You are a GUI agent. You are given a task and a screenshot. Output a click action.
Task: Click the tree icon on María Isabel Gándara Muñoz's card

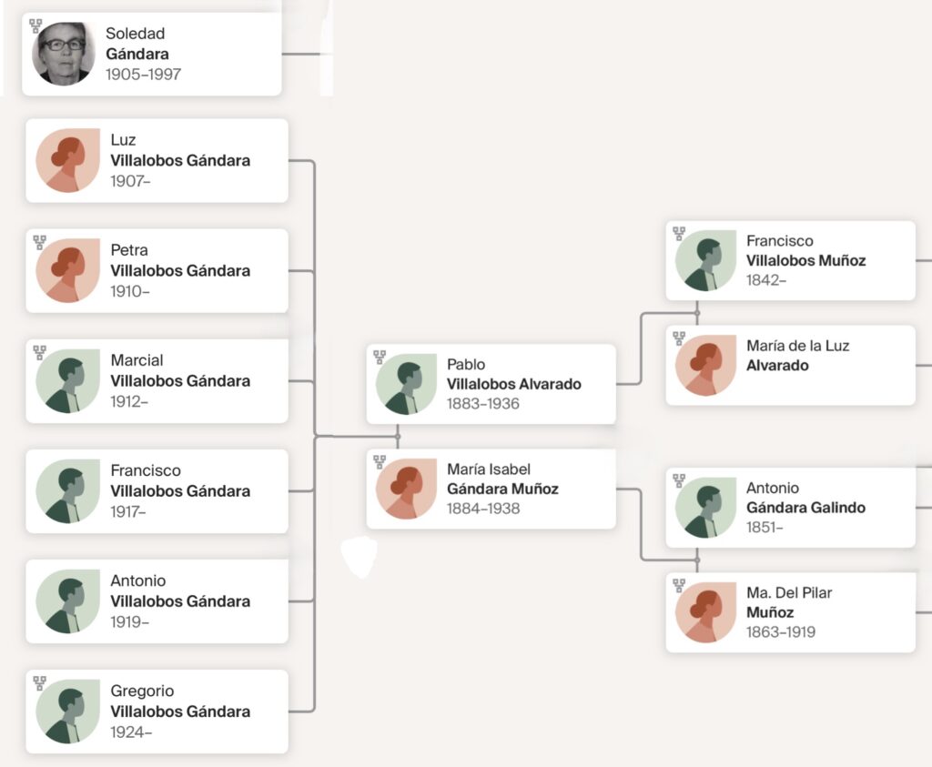point(380,461)
